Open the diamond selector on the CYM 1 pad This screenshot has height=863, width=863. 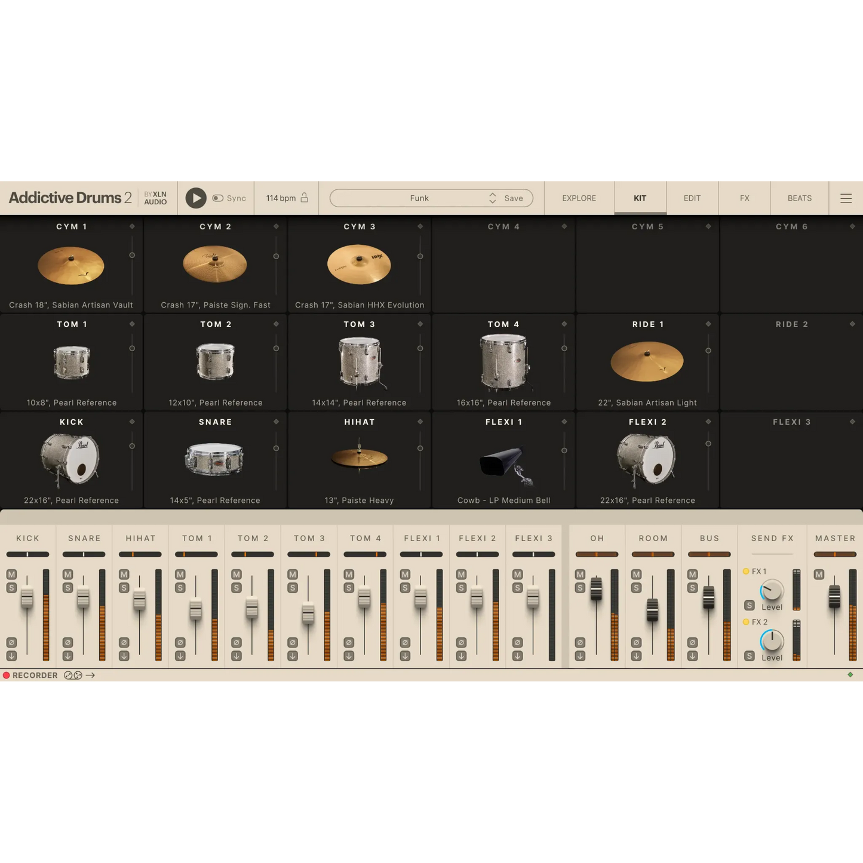tap(133, 226)
